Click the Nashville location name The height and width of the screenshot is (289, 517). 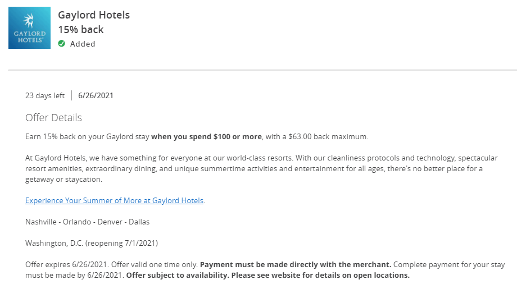[x=41, y=222]
